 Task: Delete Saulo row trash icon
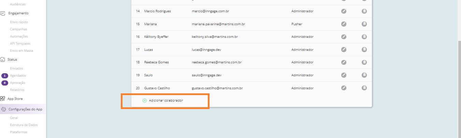364,75
